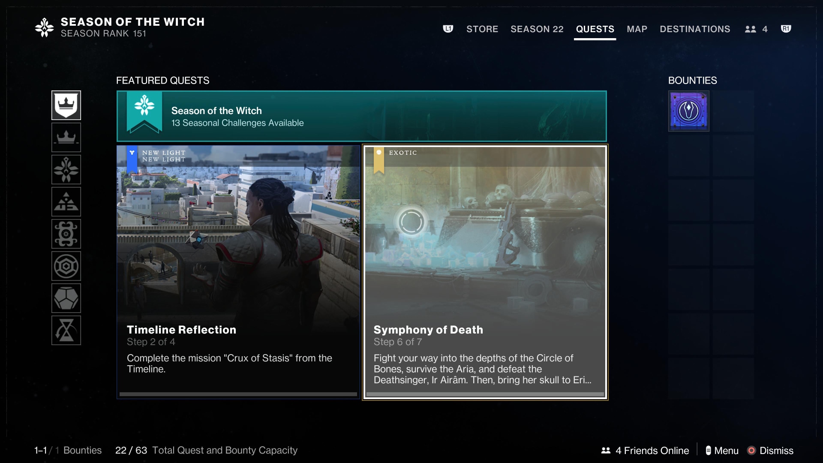Select the ornate gear quest category icon

66,234
